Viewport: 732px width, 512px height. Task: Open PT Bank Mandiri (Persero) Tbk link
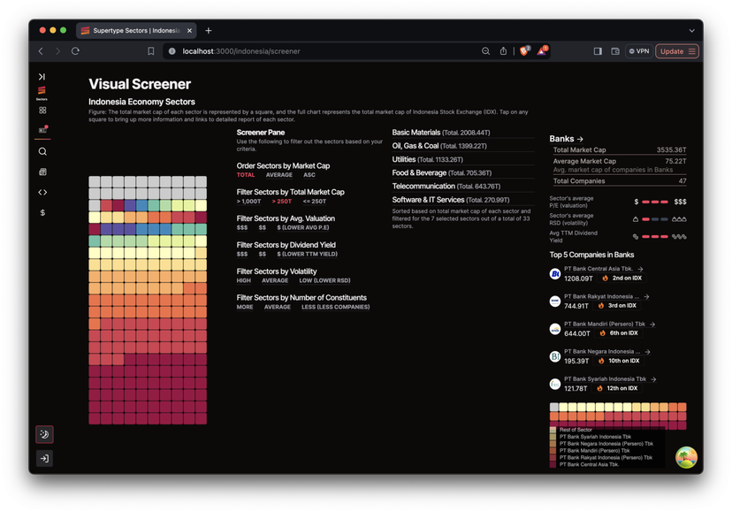point(610,324)
